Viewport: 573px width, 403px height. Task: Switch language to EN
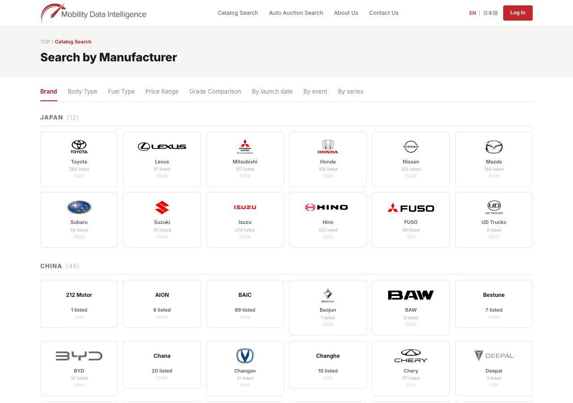click(x=473, y=13)
